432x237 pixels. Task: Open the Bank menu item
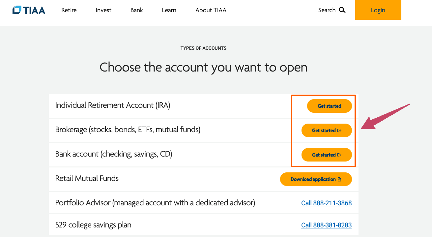(x=136, y=10)
